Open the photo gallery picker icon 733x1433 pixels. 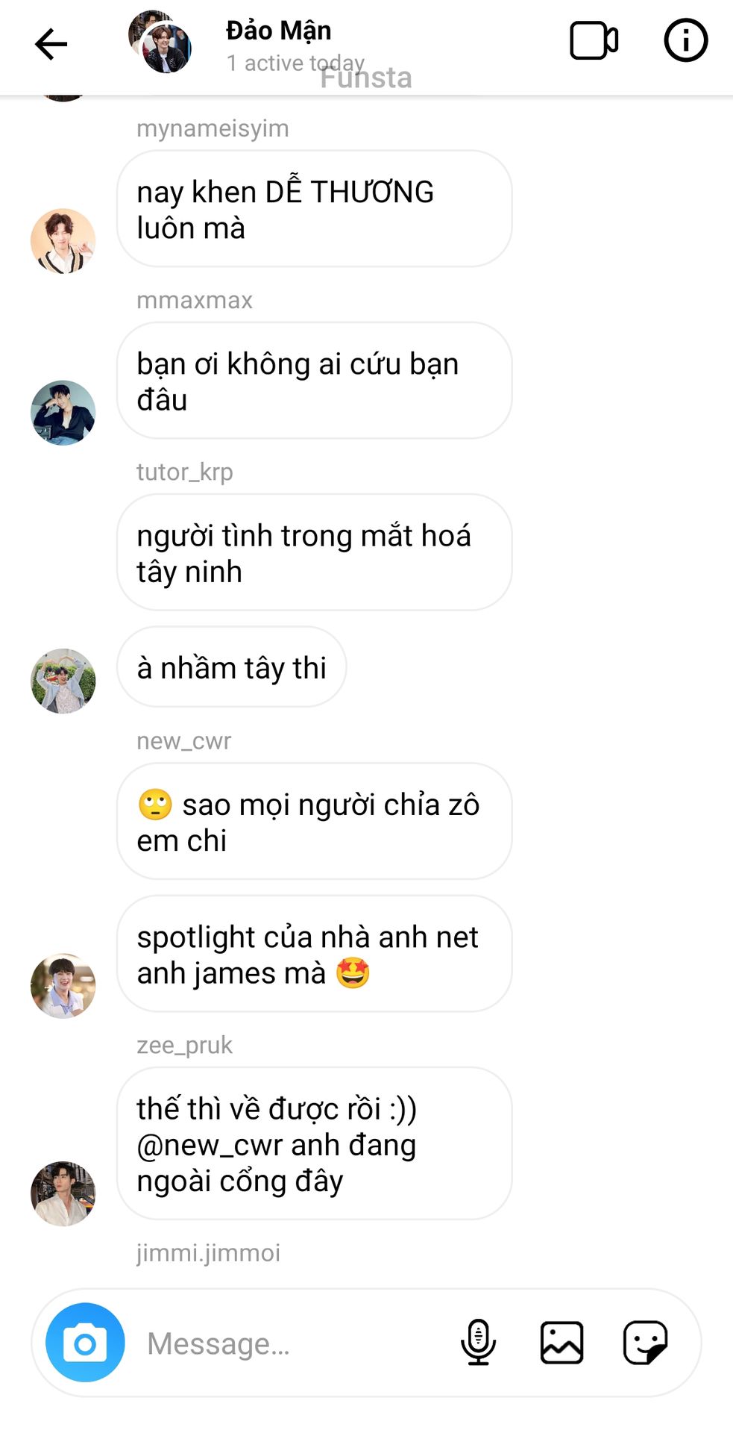tap(561, 1342)
